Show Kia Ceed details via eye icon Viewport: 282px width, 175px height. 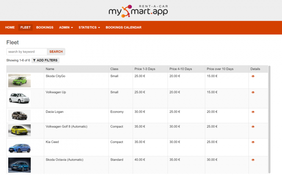pos(253,142)
